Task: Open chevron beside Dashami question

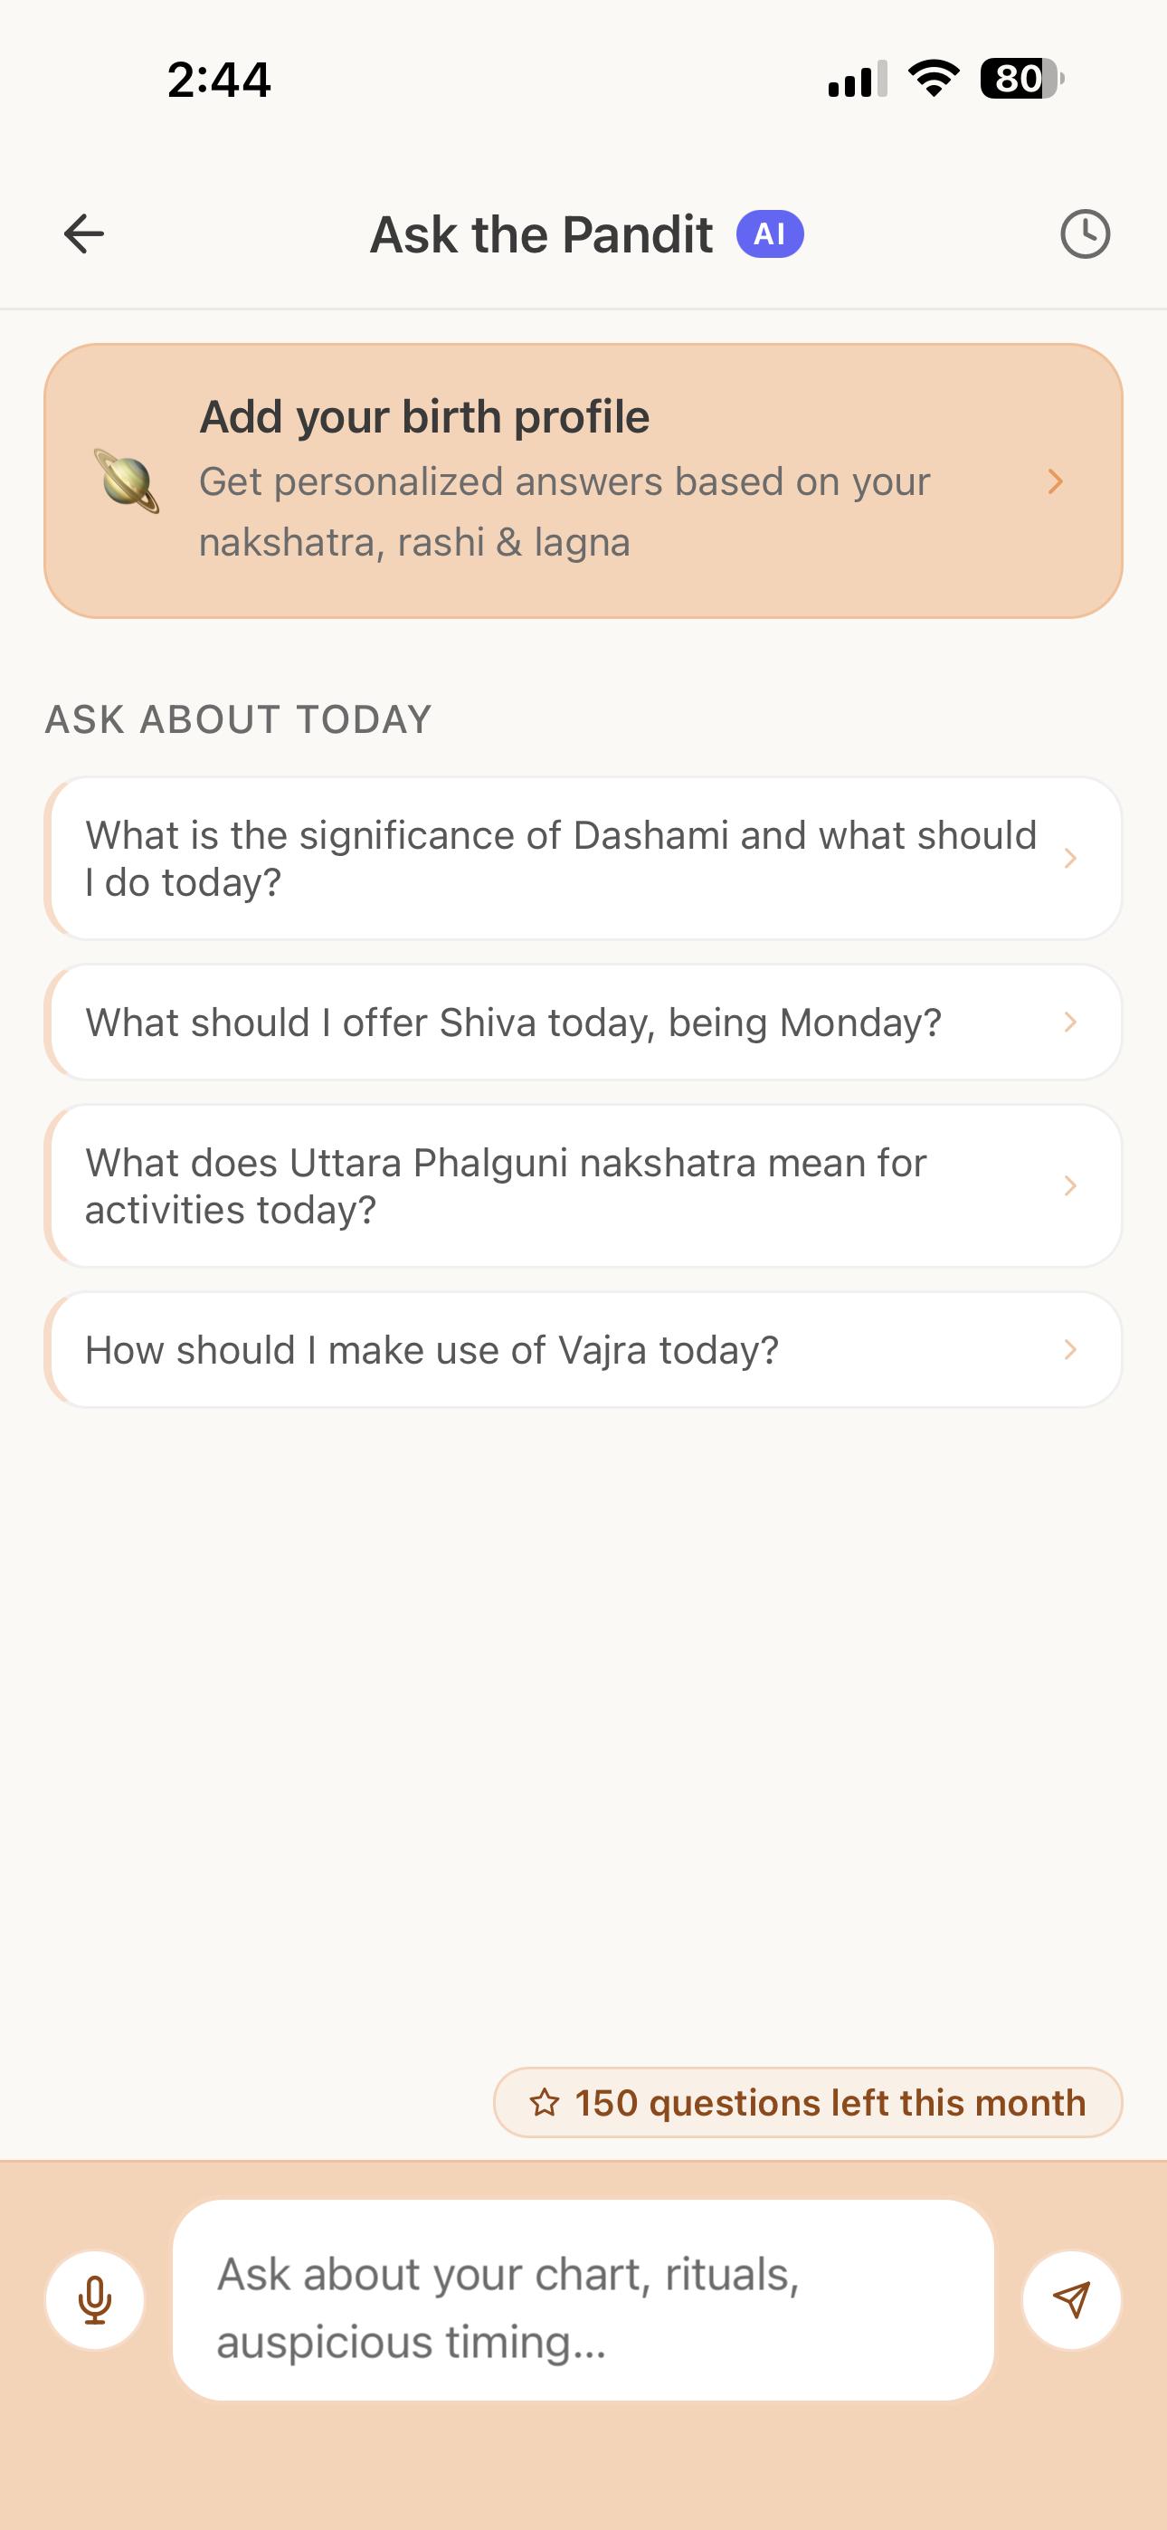Action: pos(1071,859)
